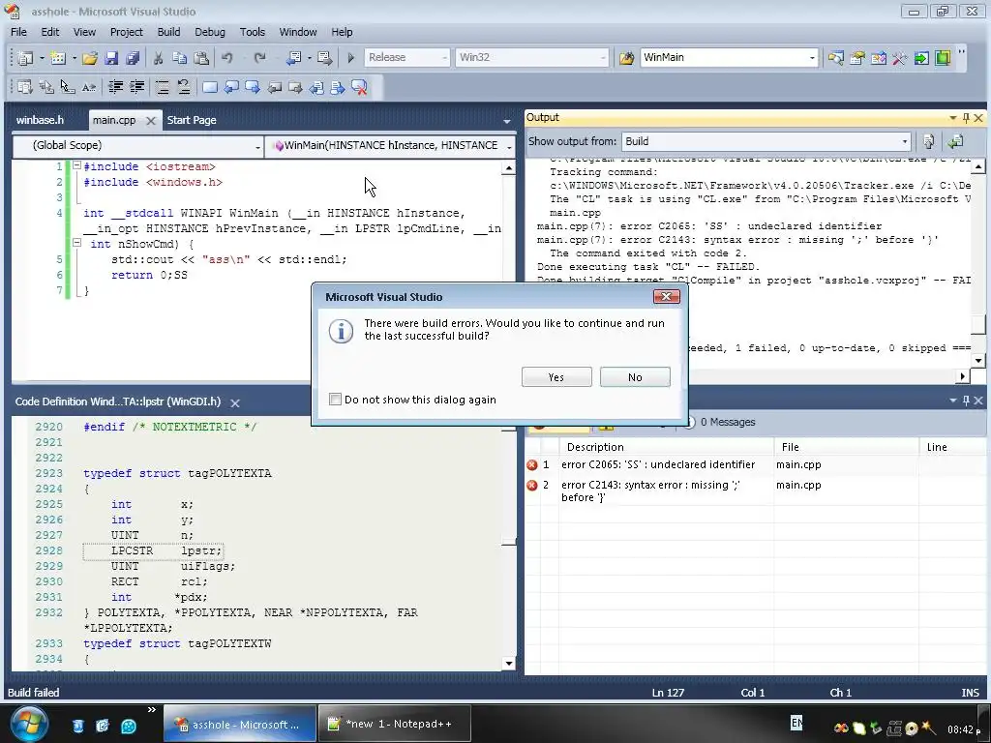The width and height of the screenshot is (991, 743).
Task: Open the (Global Scope) dropdown
Action: pyautogui.click(x=257, y=146)
